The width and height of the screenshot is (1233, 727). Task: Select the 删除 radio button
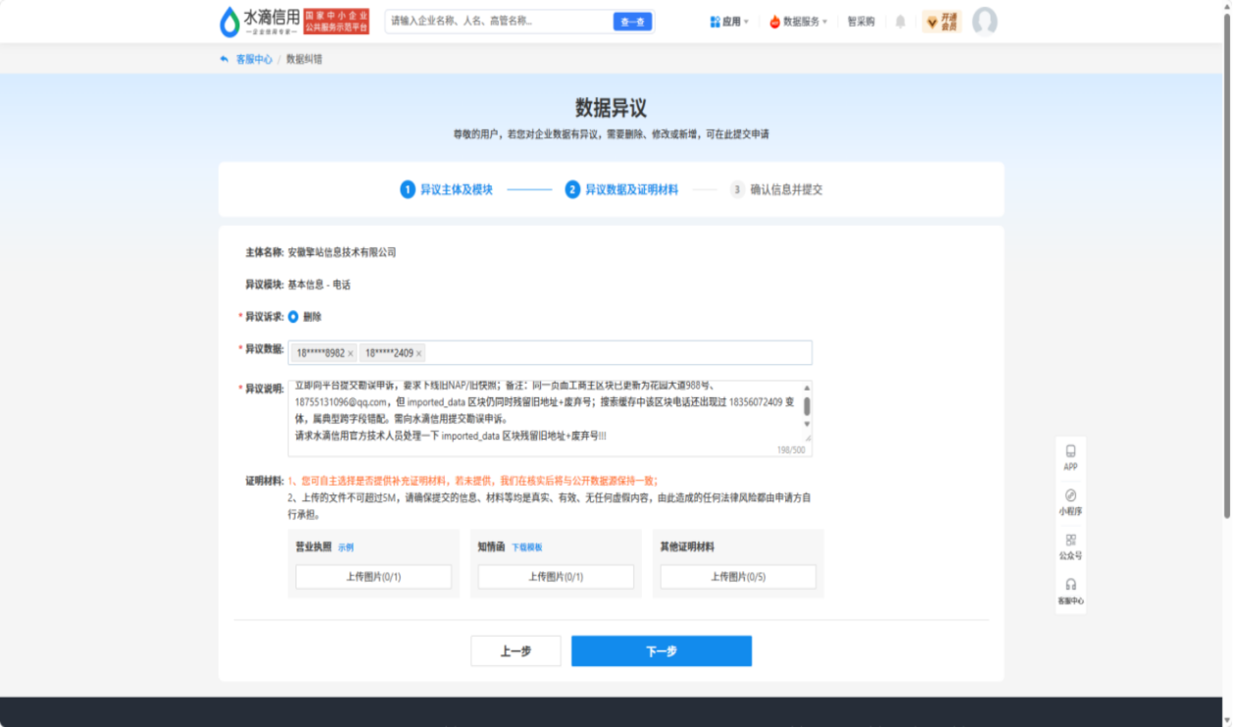pyautogui.click(x=293, y=317)
